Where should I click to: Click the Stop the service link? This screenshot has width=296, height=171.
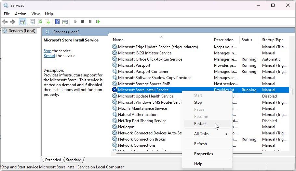[x=47, y=51]
